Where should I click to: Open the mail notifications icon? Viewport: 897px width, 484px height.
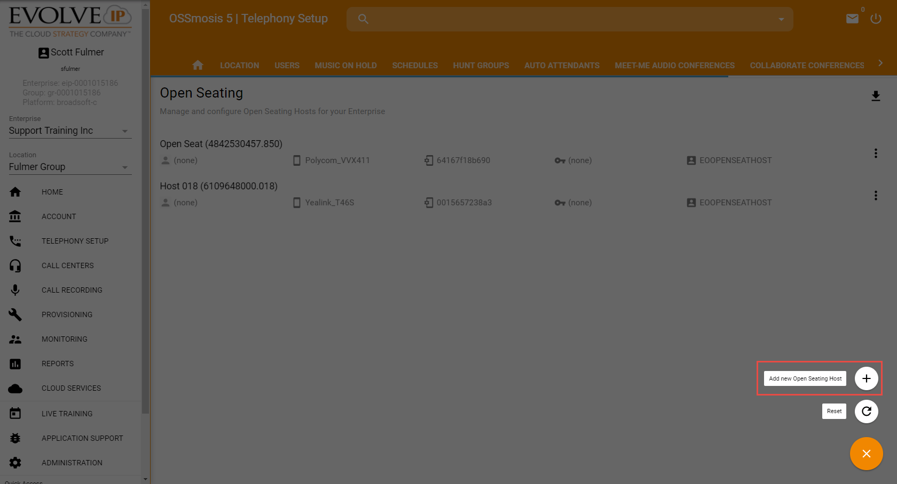[x=852, y=19]
